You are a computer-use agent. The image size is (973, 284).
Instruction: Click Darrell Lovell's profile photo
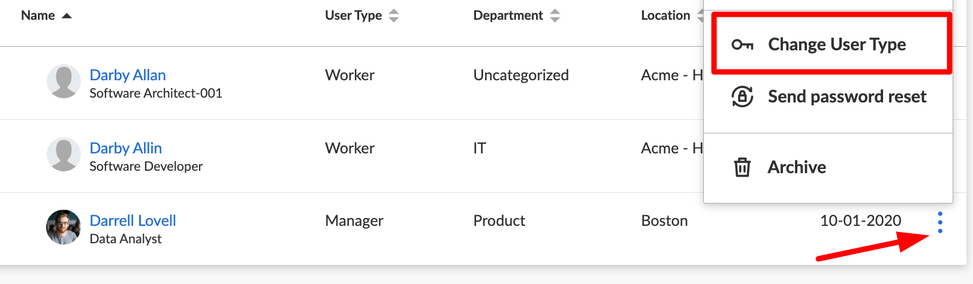[x=64, y=227]
